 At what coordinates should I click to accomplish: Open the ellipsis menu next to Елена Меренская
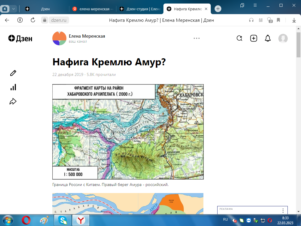tap(196, 38)
